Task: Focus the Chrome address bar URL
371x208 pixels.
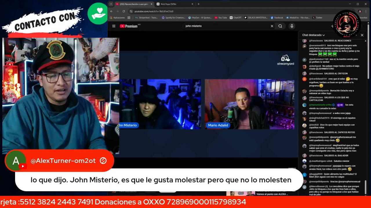Action: point(154,11)
